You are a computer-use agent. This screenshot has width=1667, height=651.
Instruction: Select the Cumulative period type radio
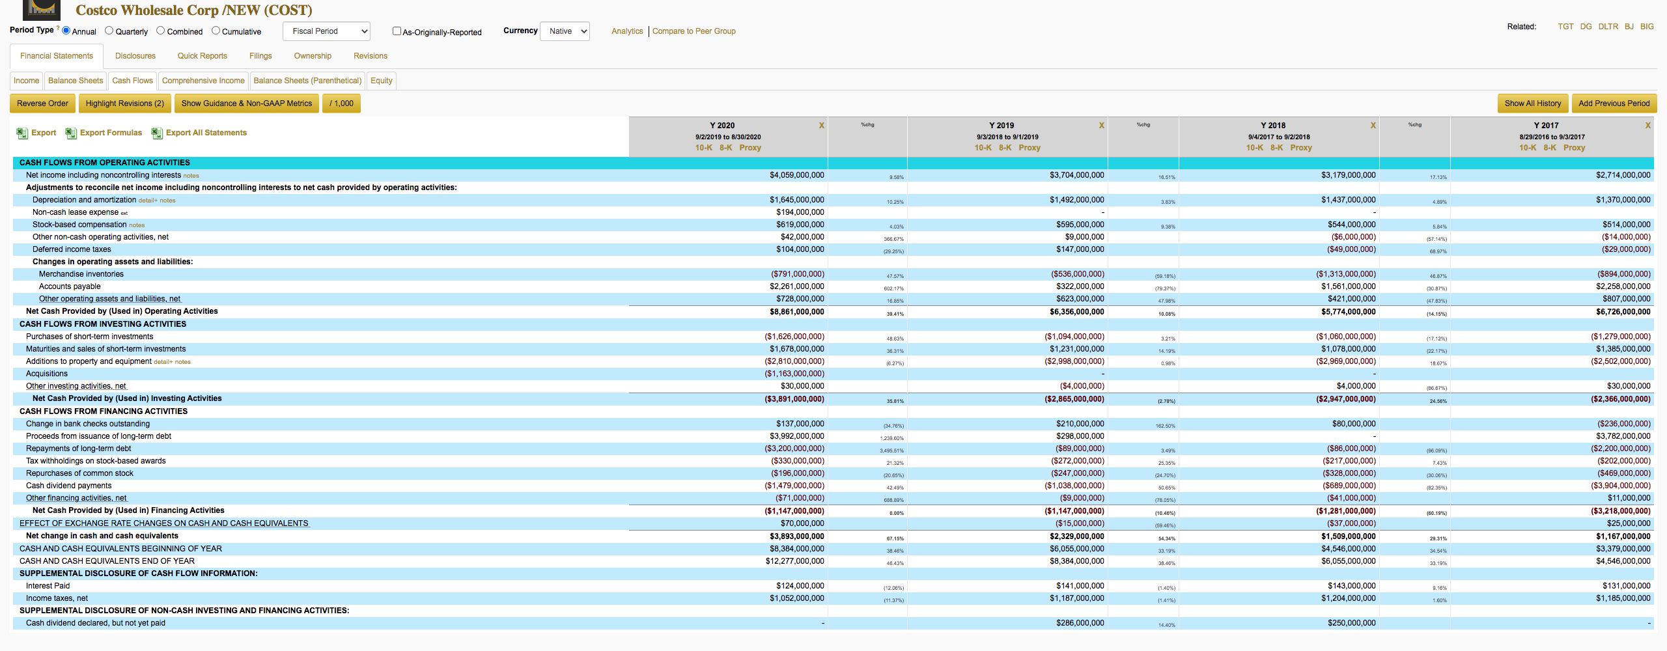(216, 31)
